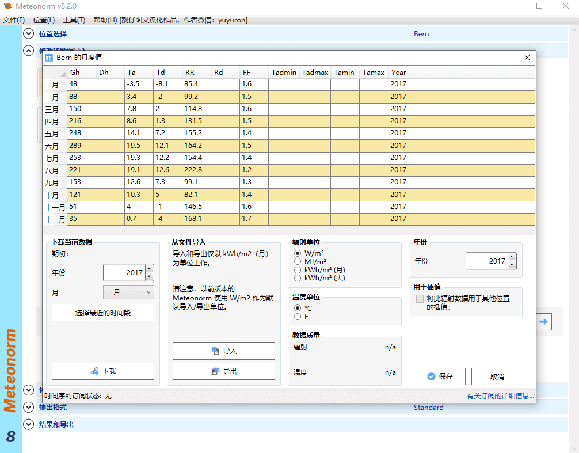Open the 位置(L) menu

point(44,20)
